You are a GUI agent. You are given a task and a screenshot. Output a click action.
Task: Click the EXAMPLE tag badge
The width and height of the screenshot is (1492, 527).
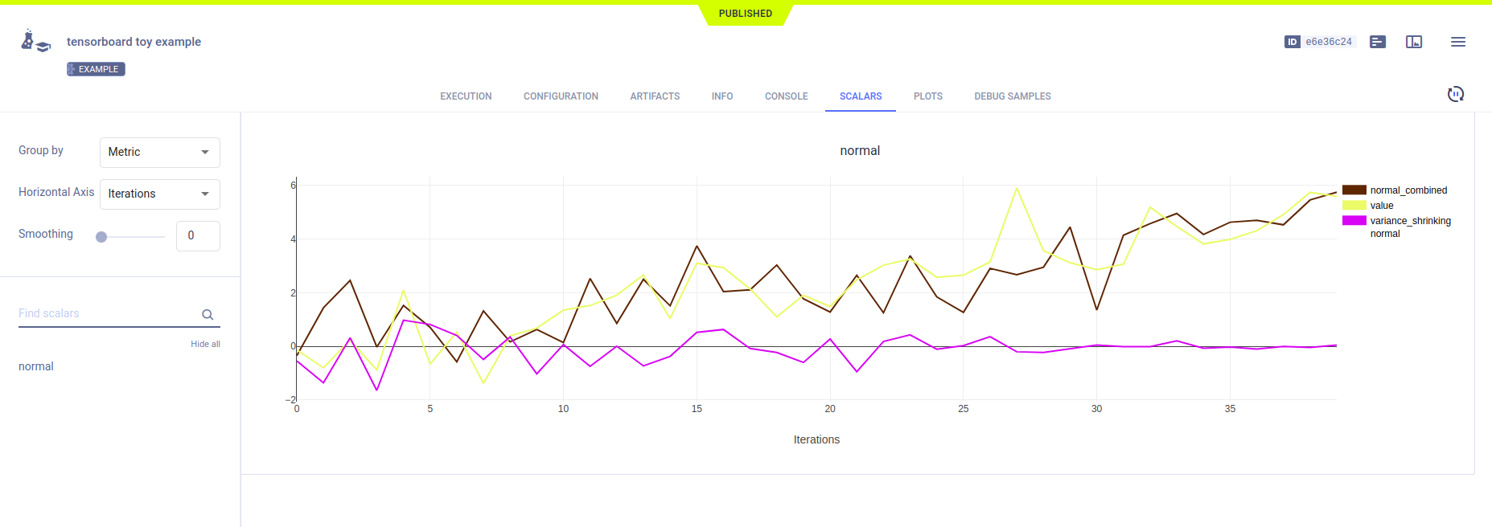tap(97, 69)
